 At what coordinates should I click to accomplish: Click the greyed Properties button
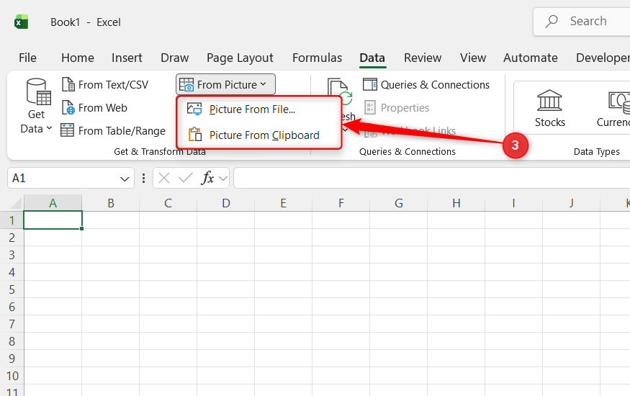[397, 107]
